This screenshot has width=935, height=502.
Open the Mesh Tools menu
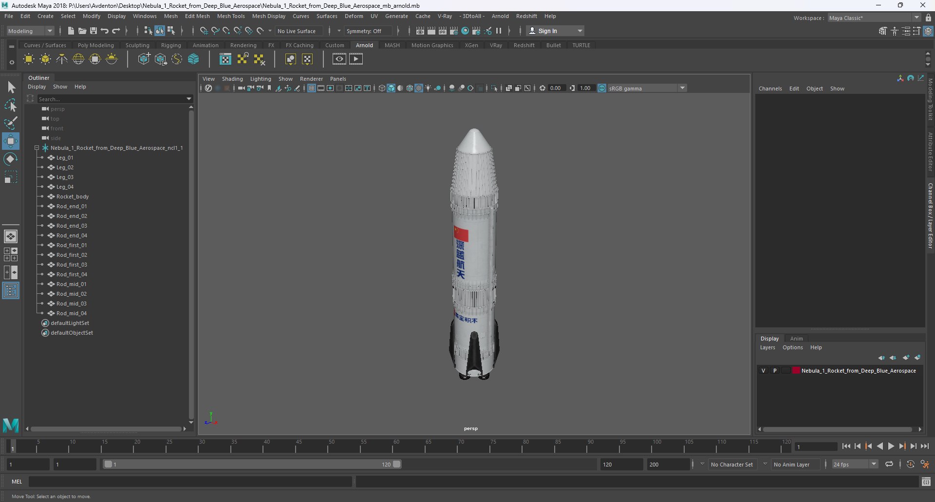(x=230, y=16)
